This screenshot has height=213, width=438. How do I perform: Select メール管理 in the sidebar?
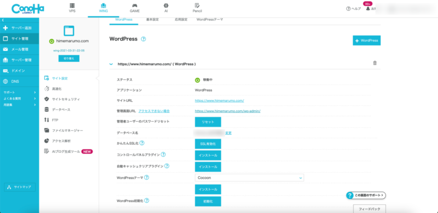click(20, 49)
